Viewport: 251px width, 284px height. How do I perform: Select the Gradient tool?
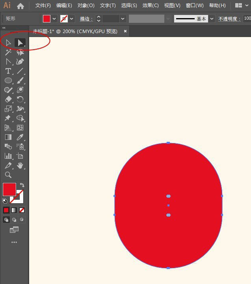pyautogui.click(x=8, y=137)
